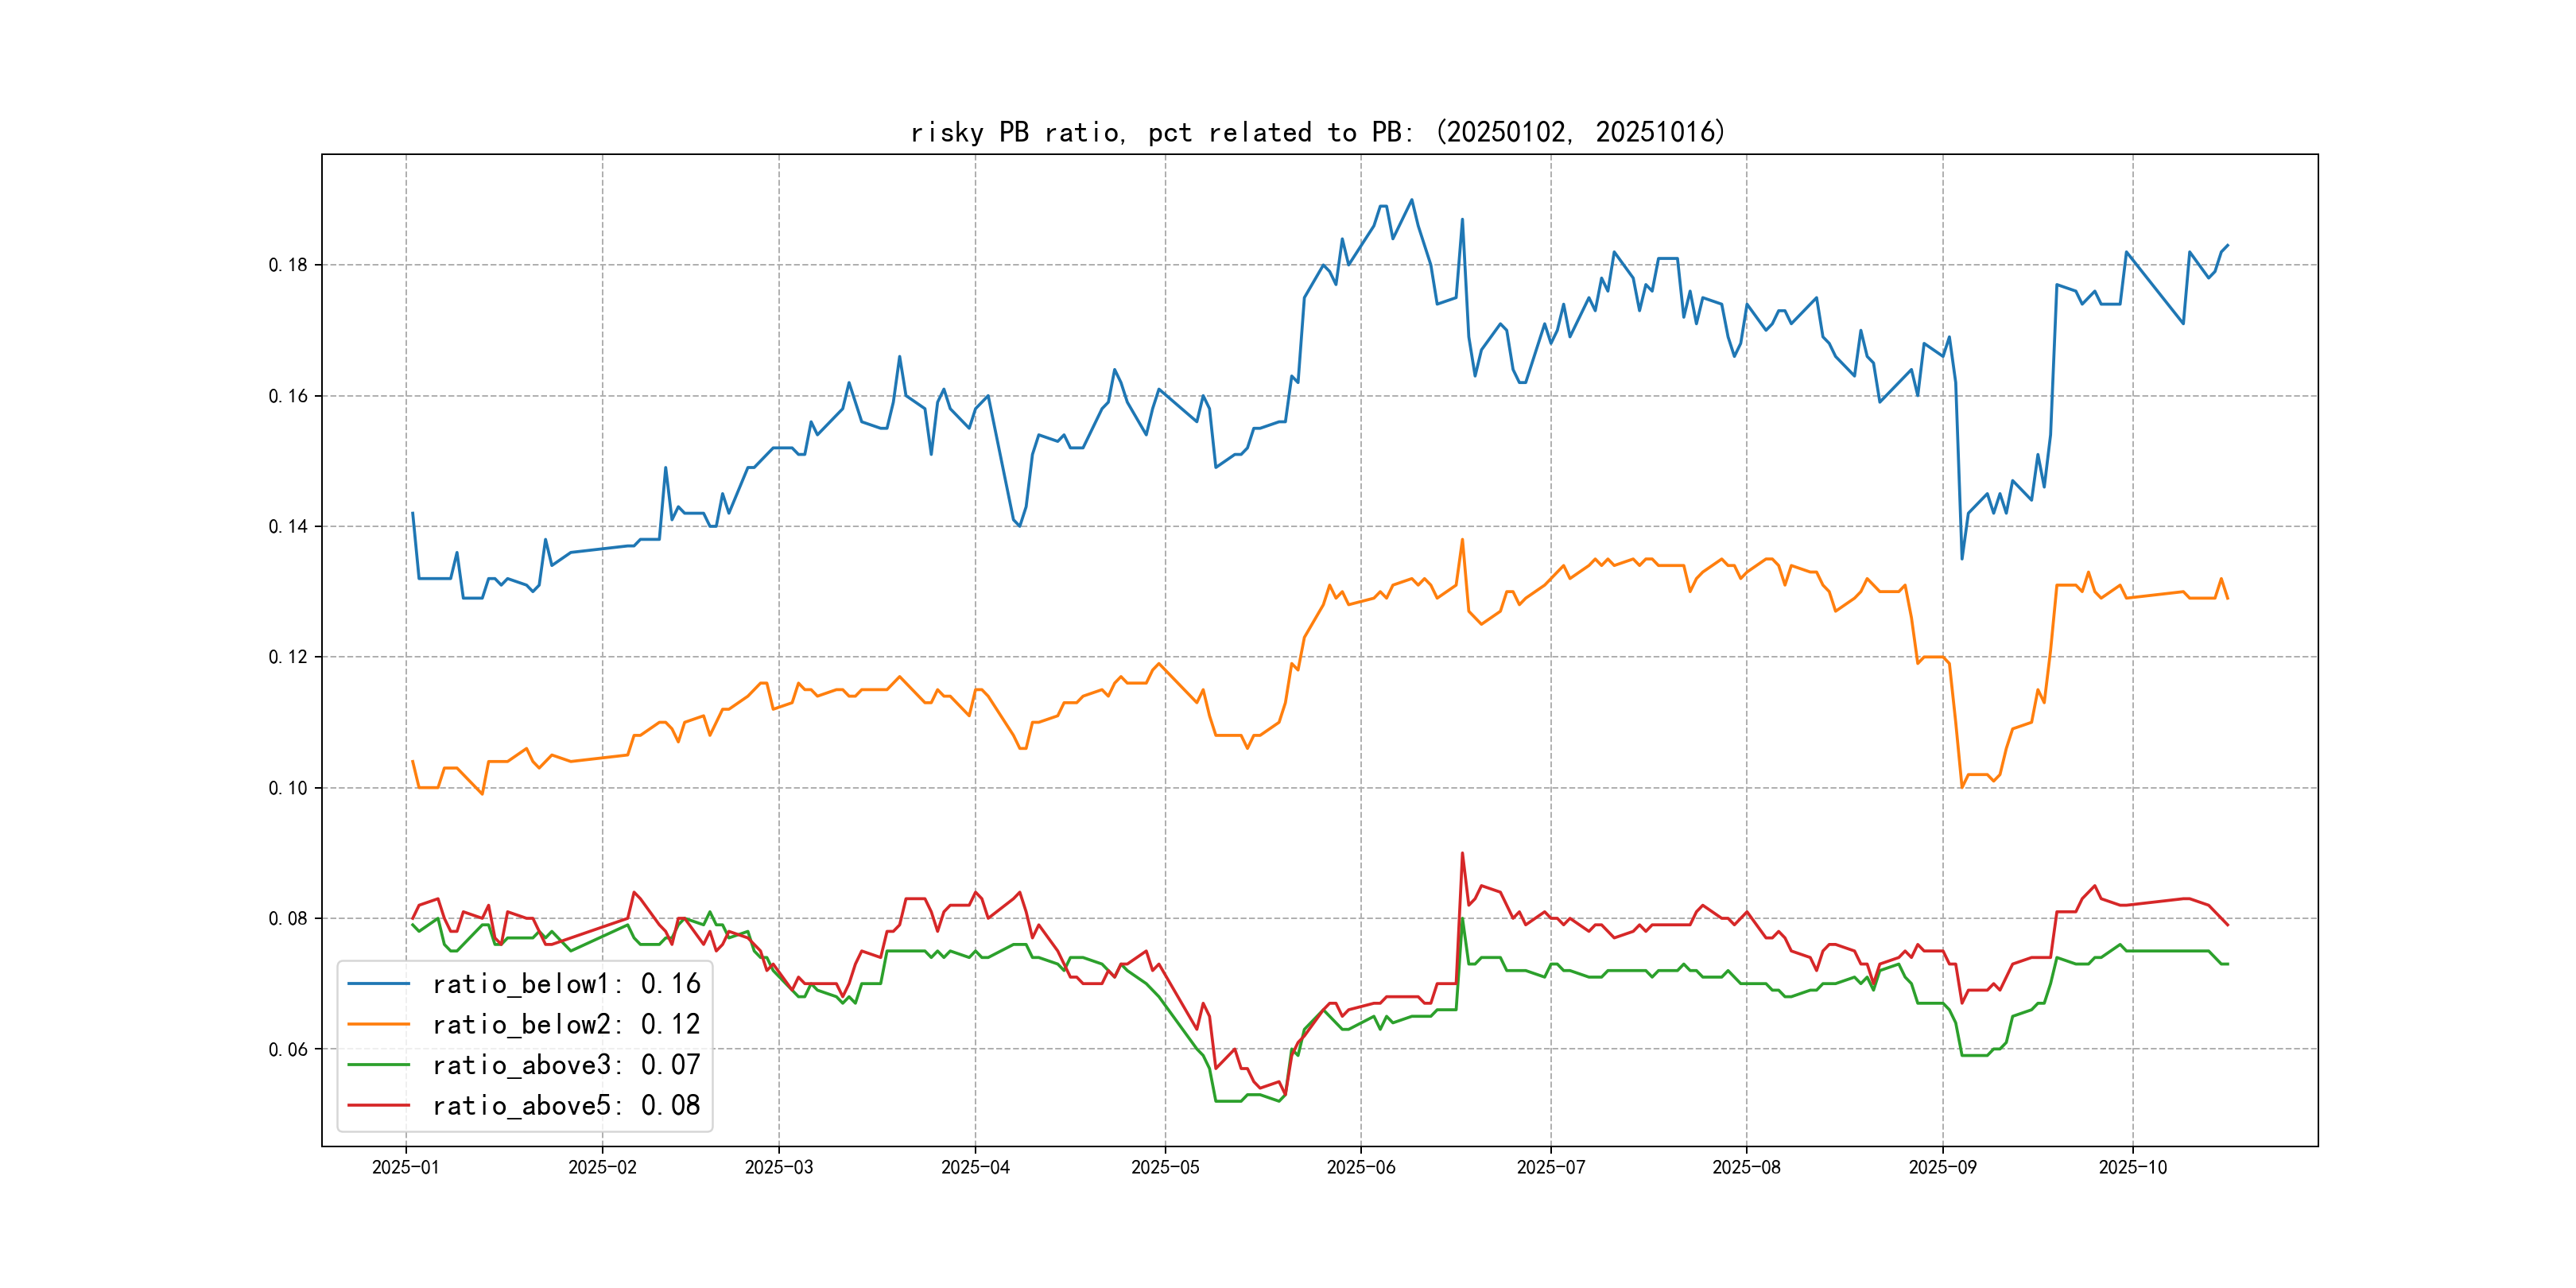
Task: Click the 2025-10 x-axis tick label
Action: pos(2132,1167)
